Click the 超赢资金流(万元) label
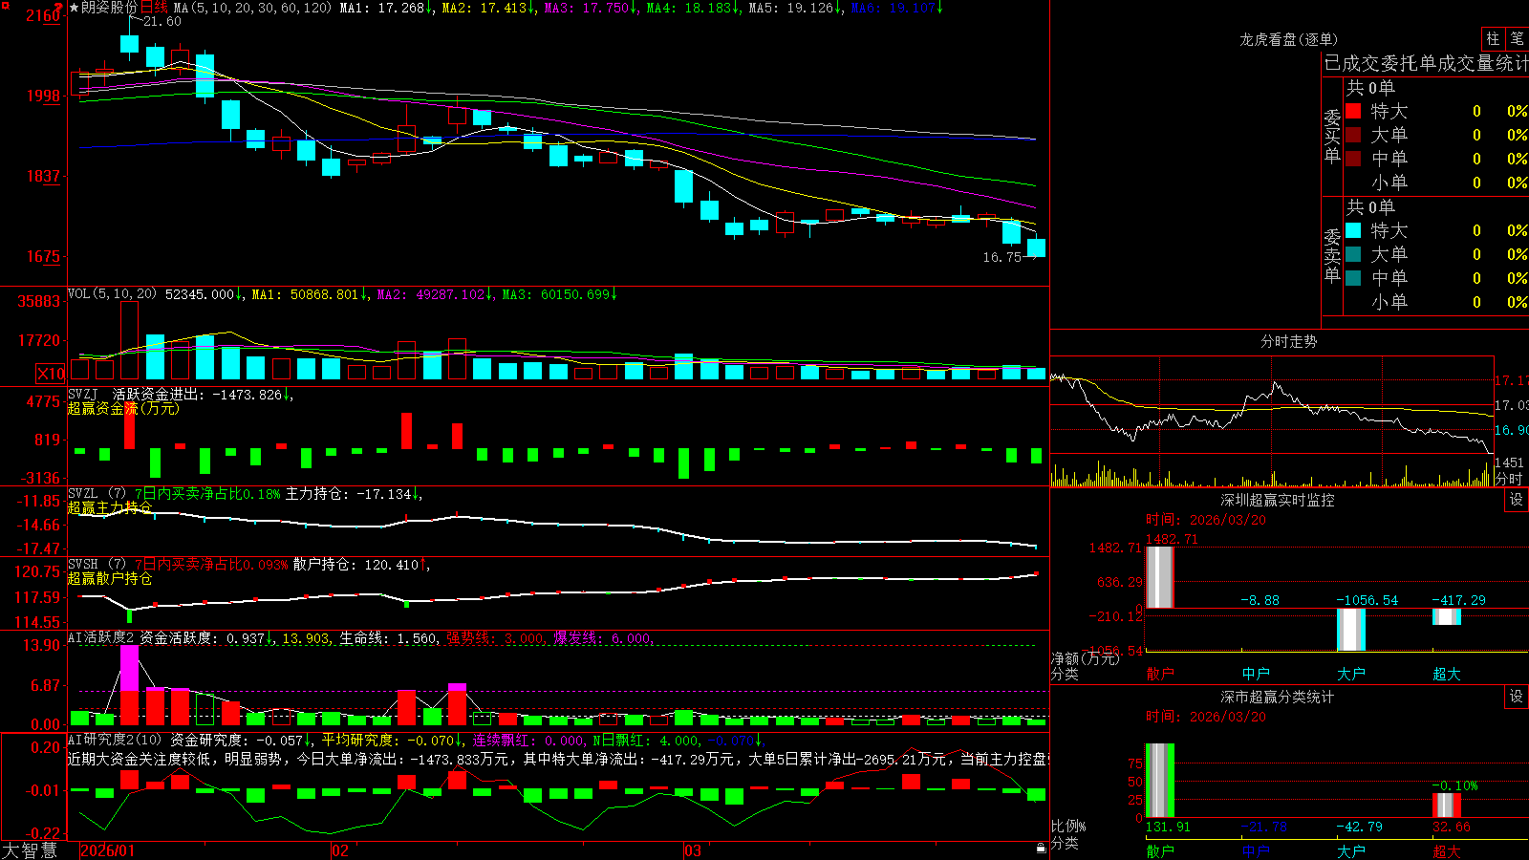 click(x=123, y=408)
